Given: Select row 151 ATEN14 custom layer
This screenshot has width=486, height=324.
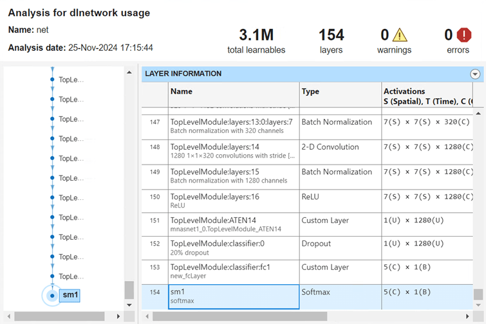Looking at the screenshot, I should coord(233,224).
